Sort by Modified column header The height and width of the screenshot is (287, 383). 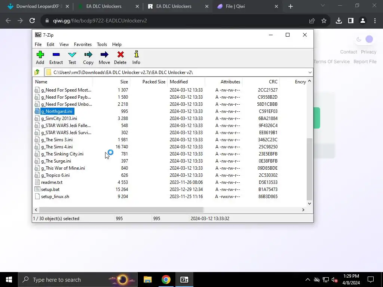click(186, 82)
